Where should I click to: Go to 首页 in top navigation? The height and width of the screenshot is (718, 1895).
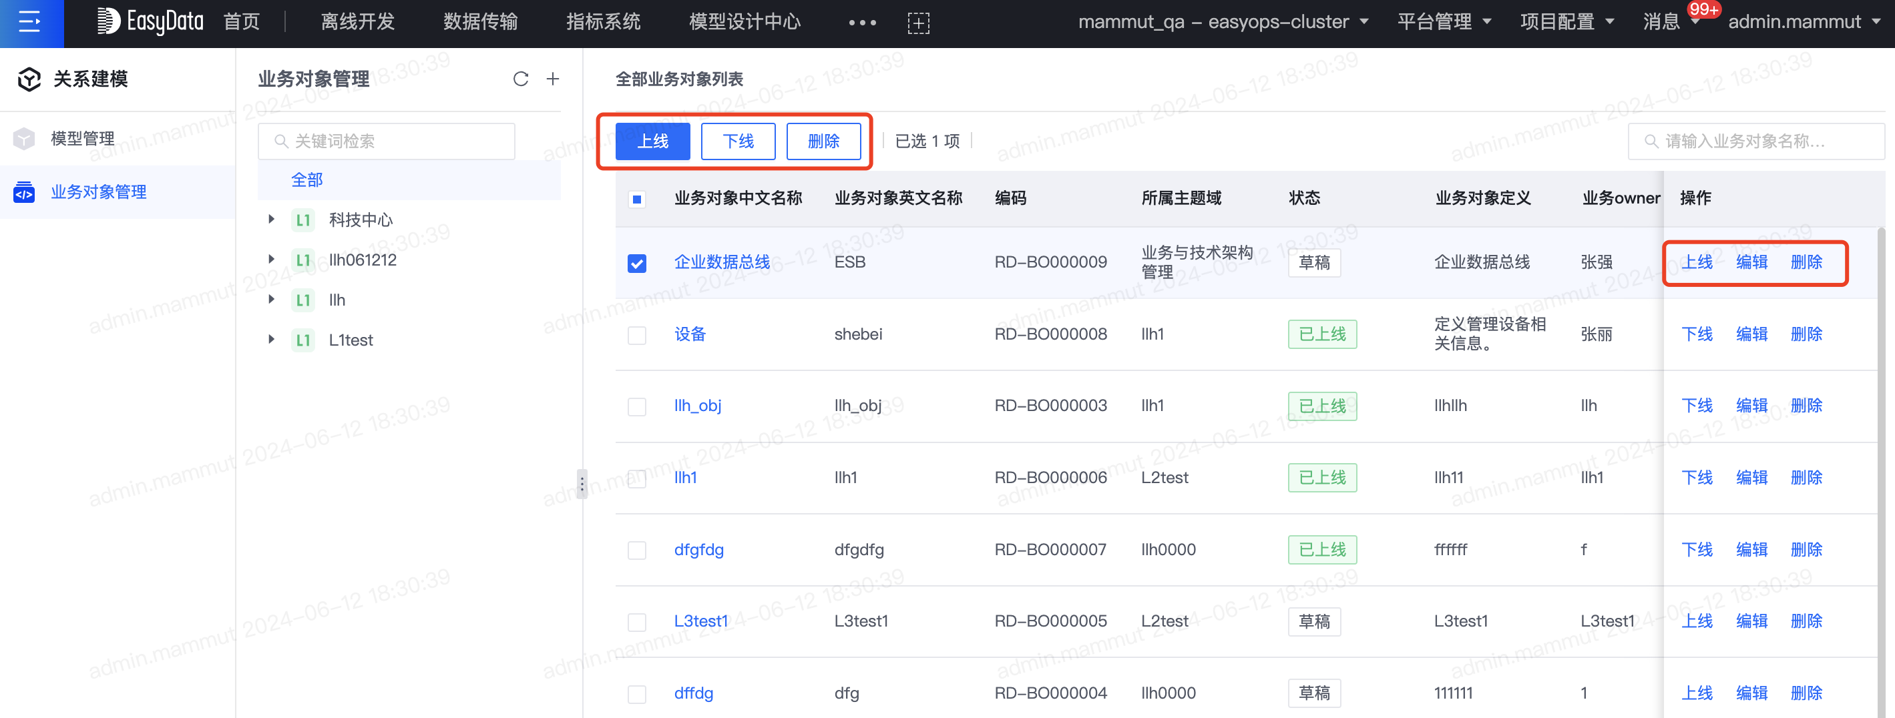[241, 22]
